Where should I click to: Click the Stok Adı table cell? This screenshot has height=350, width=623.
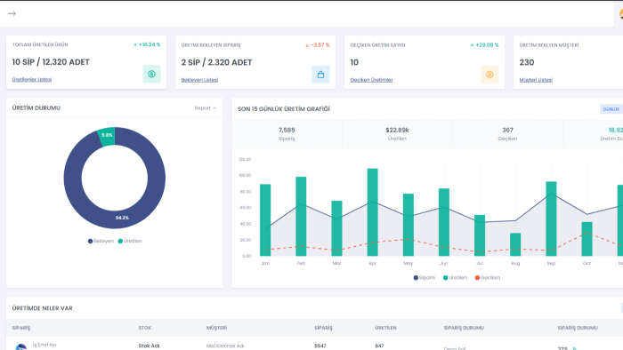[149, 346]
